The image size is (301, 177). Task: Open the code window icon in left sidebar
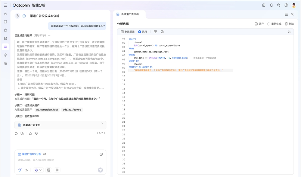[x=5, y=22]
